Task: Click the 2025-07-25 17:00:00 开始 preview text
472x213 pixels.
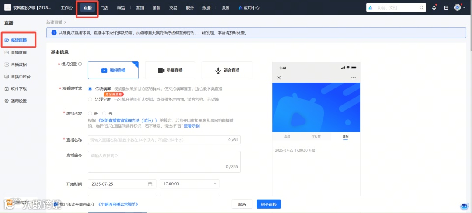Action: pyautogui.click(x=295, y=150)
